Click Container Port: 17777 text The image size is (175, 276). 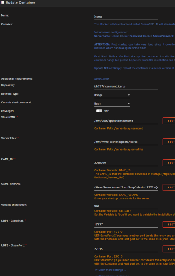point(108,232)
